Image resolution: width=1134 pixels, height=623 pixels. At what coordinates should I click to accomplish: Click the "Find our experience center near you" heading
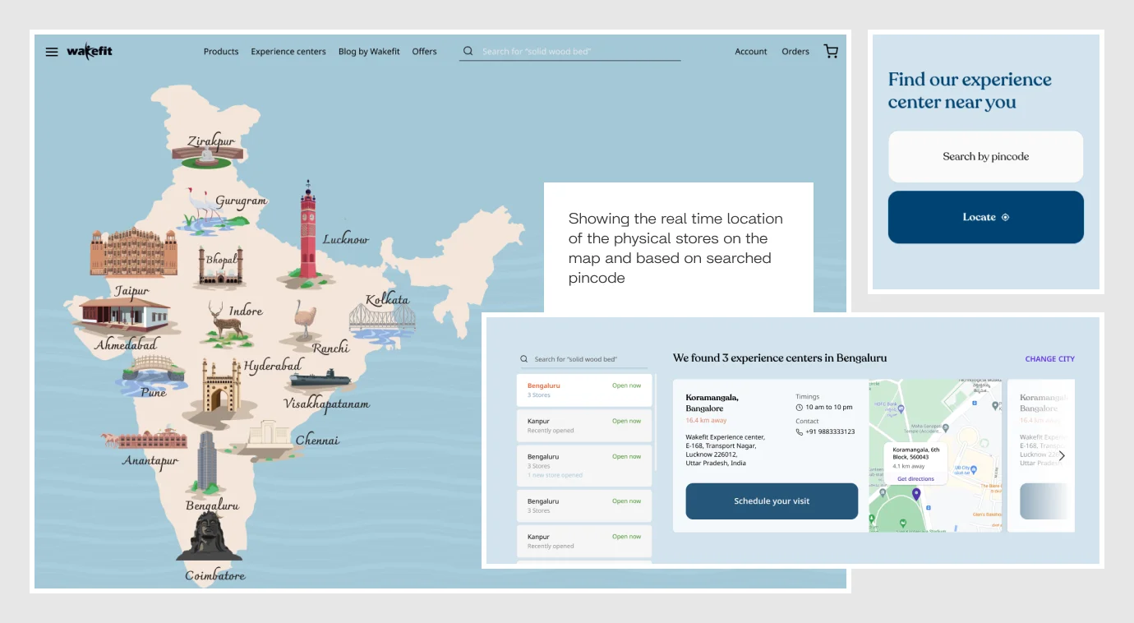pyautogui.click(x=970, y=91)
